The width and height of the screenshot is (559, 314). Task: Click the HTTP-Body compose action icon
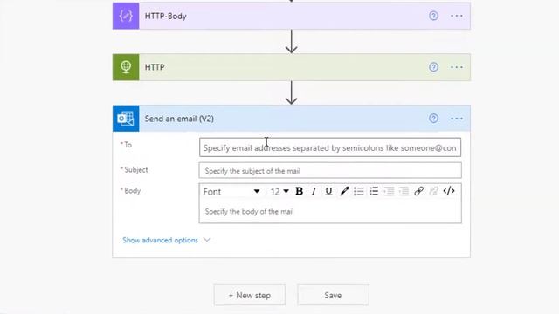click(x=126, y=16)
